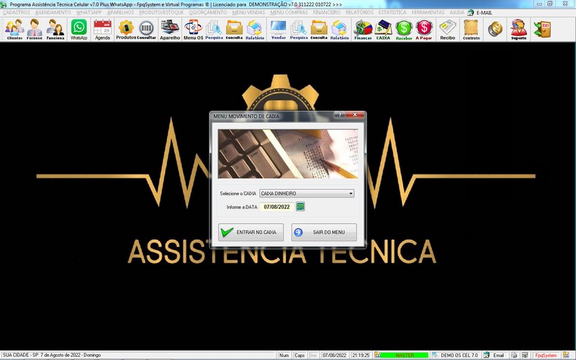Open the AGENDAMENTO menu
The width and height of the screenshot is (576, 360).
[53, 12]
